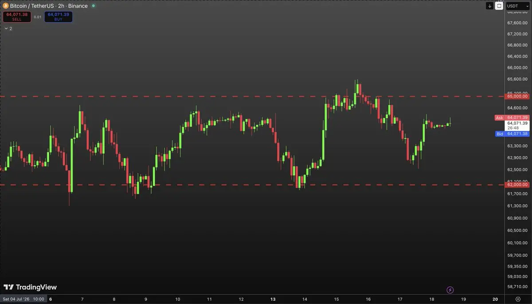This screenshot has width=532, height=304.
Task: Click the 60,100.00 price scale value
Action: click(517, 243)
